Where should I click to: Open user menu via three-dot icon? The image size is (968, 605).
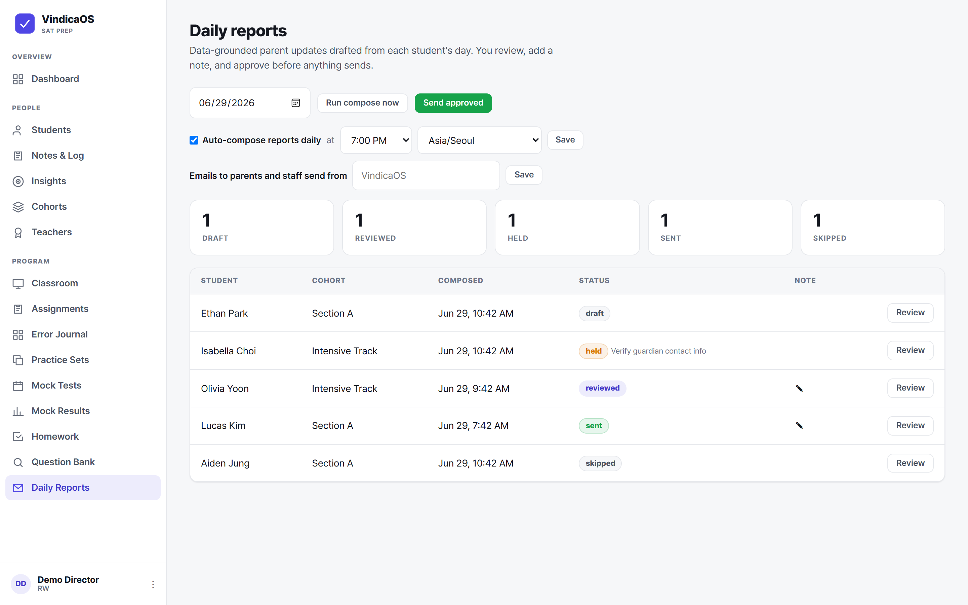pos(153,584)
